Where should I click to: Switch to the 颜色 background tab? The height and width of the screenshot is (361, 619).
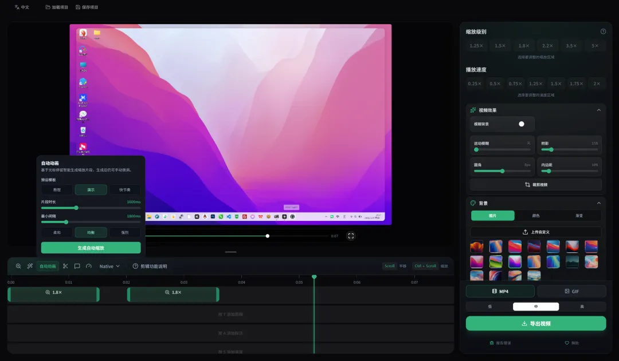click(536, 216)
